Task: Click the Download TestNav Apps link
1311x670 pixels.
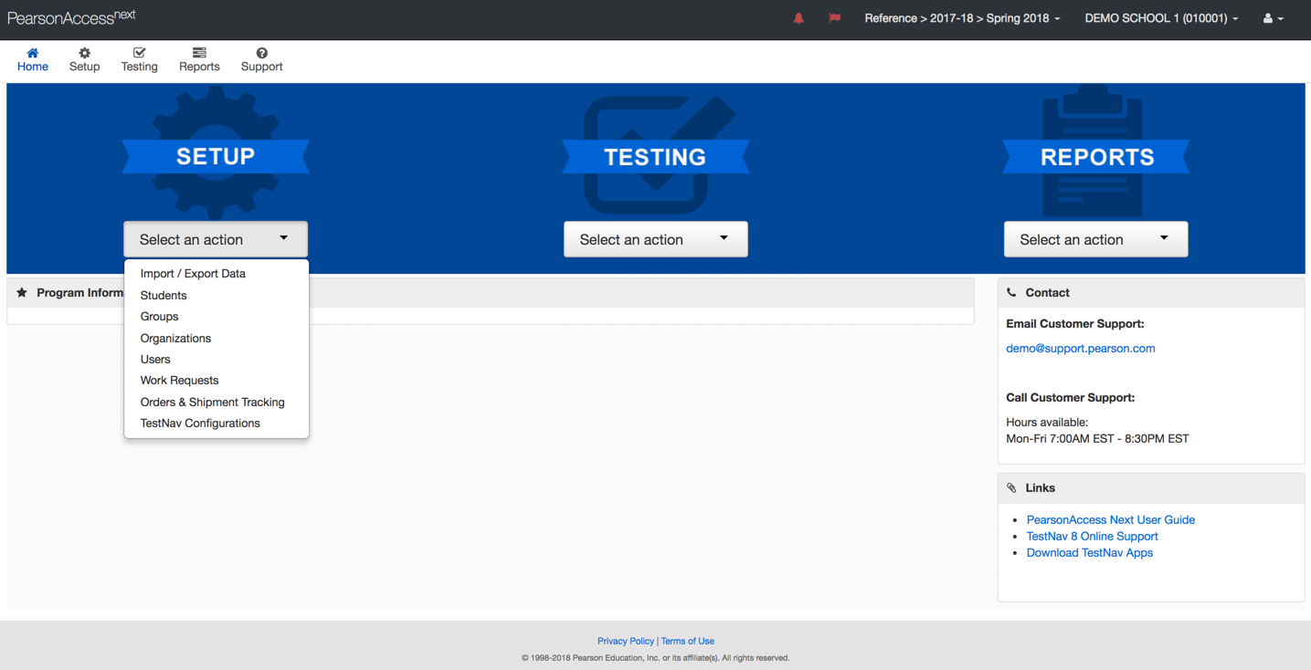Action: tap(1089, 553)
